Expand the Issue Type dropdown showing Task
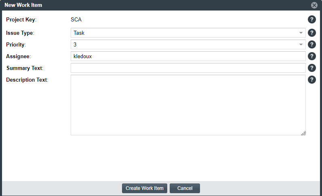 (188, 33)
